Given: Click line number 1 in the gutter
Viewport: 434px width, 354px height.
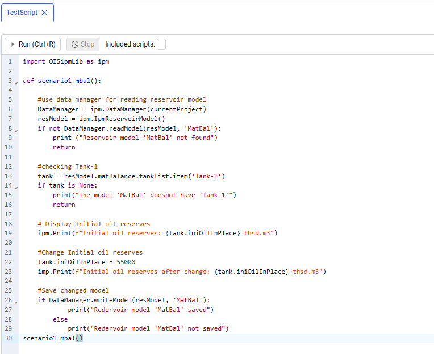Looking at the screenshot, I should (10, 61).
